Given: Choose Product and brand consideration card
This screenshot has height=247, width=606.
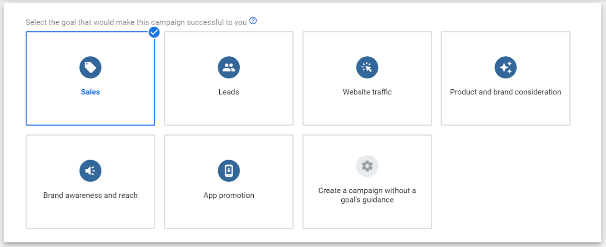Looking at the screenshot, I should tap(505, 78).
